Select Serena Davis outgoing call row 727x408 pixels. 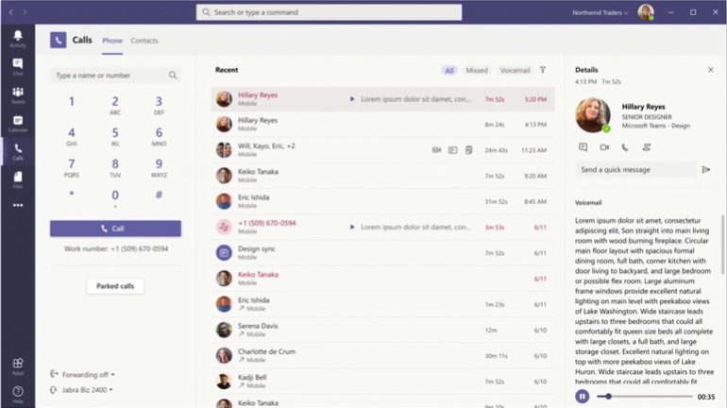pyautogui.click(x=382, y=331)
